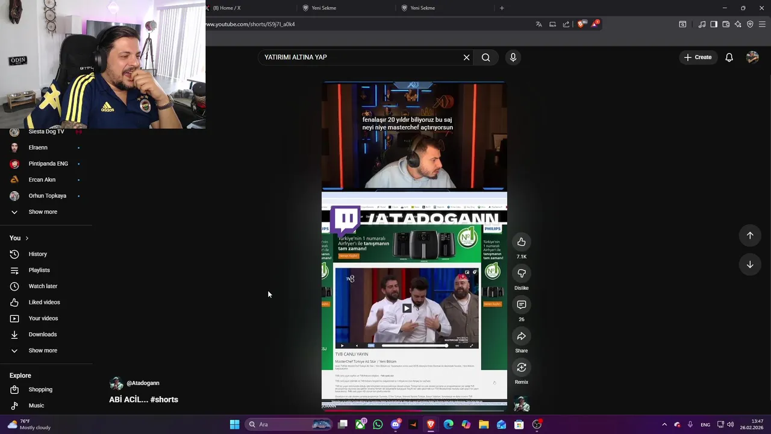Open Playlists in the sidebar
This screenshot has width=771, height=434.
[x=46, y=270]
